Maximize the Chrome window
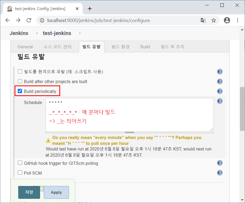This screenshot has width=245, height=203. point(222,5)
